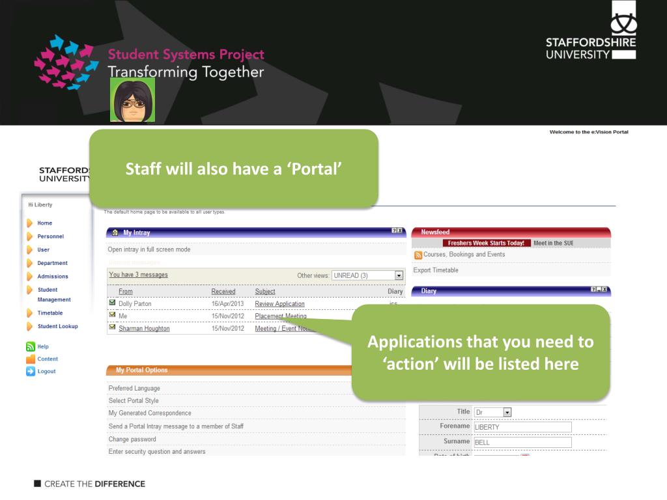This screenshot has height=500, width=667.
Task: Open Enter security question and answers
Action: (x=157, y=452)
